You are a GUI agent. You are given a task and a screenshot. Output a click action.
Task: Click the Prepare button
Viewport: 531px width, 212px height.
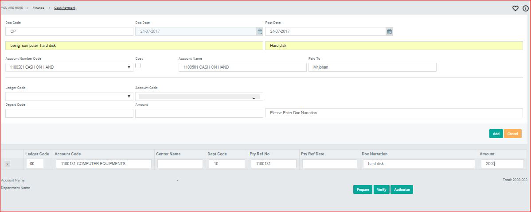click(x=363, y=189)
